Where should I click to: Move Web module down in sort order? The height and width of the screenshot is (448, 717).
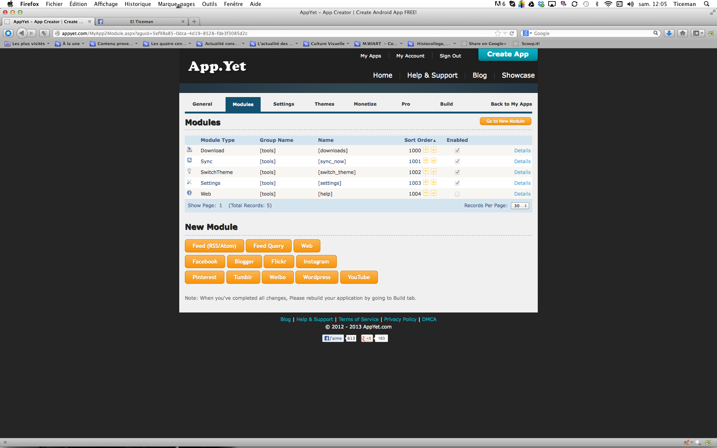click(434, 193)
